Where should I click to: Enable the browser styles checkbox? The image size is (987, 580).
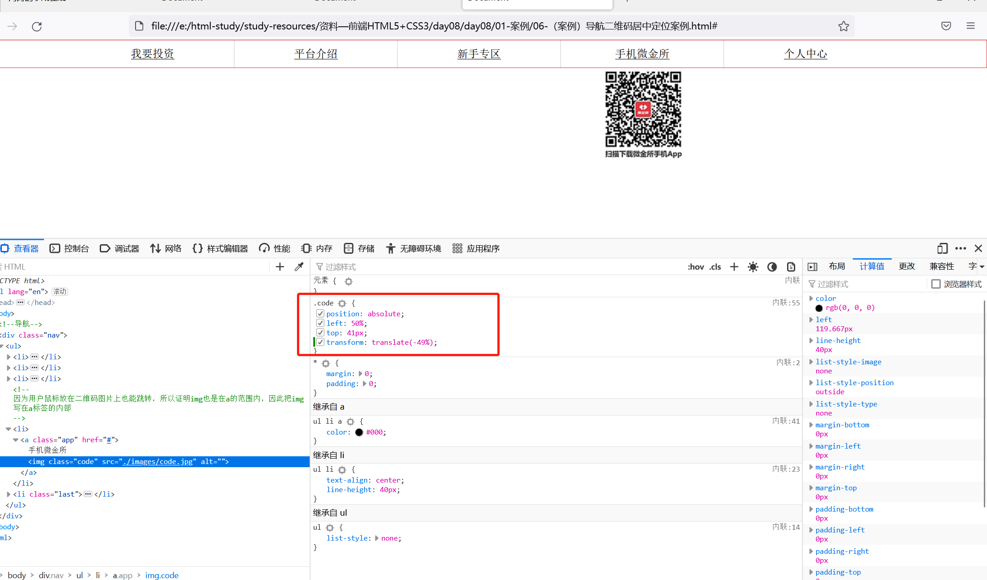tap(936, 284)
